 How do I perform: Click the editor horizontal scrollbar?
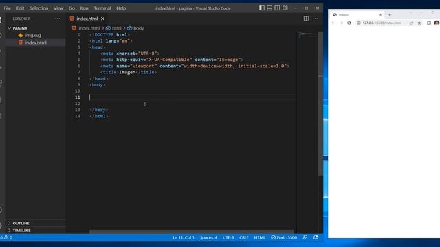pyautogui.click(x=191, y=232)
